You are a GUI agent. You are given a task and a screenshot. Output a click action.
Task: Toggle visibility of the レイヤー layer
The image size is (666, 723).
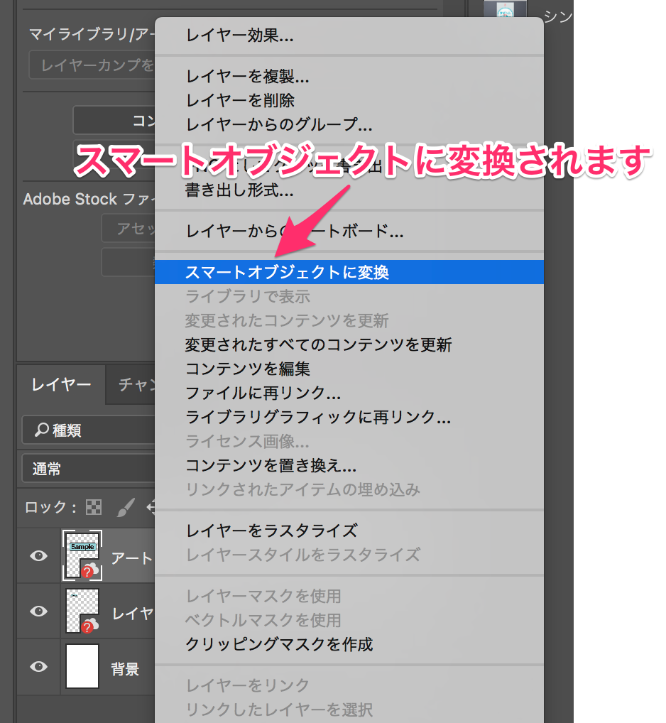click(x=39, y=611)
